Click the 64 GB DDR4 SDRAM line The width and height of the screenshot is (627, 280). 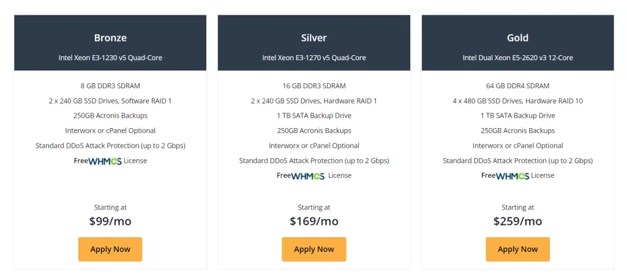pyautogui.click(x=517, y=86)
